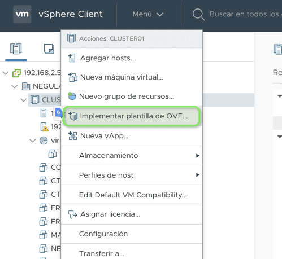
Task: Click the Asignar licencia key icon
Action: (72, 214)
